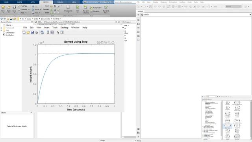Image resolution: width=252 pixels, height=142 pixels.
Task: Open Simulink Diagram menu
Action: [x=164, y=2]
